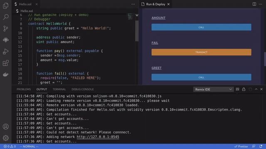
Task: Click errors and warnings status bar item
Action: [x=10, y=147]
